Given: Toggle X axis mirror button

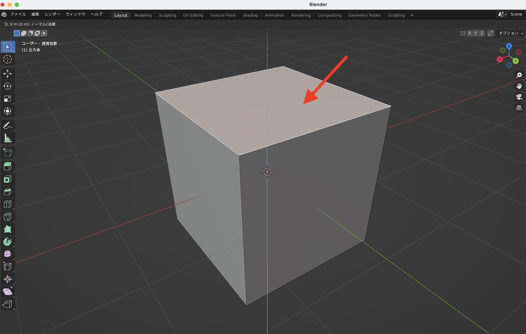Looking at the screenshot, I should pos(470,33).
